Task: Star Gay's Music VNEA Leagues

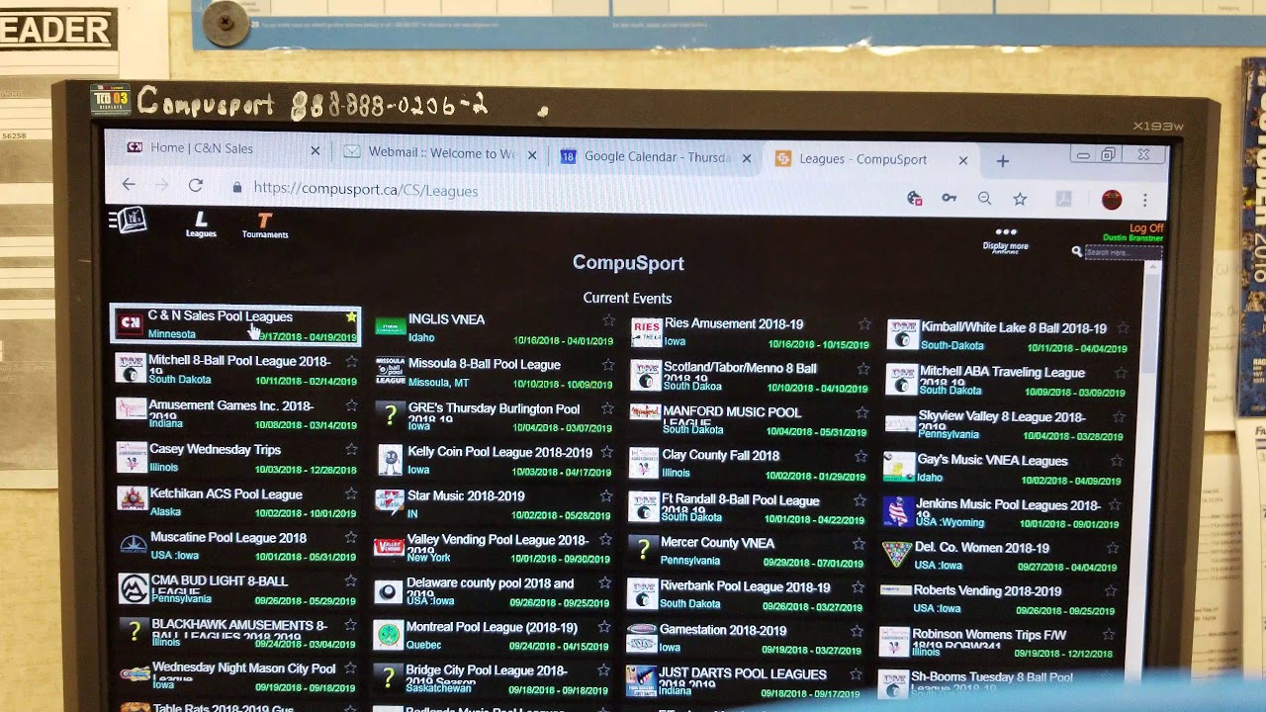Action: tap(1117, 461)
